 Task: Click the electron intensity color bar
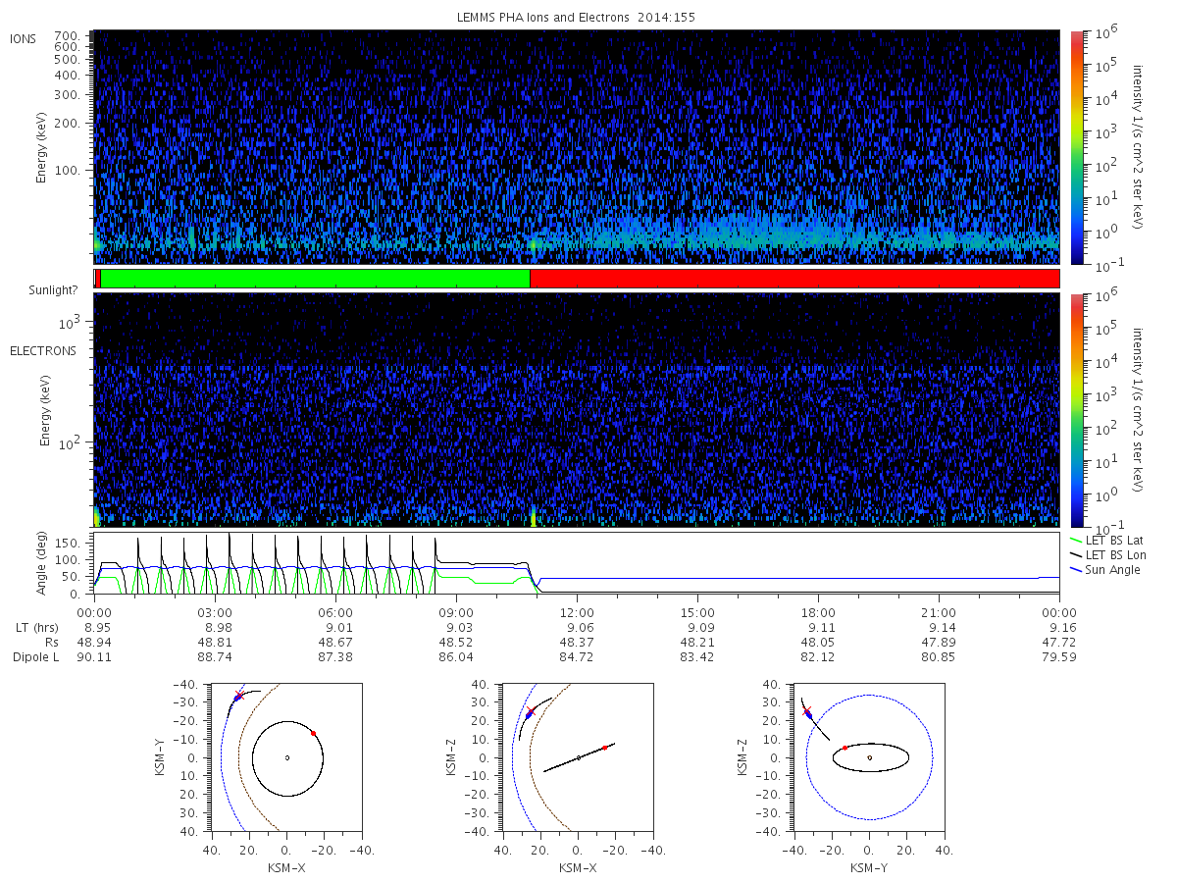point(1075,410)
